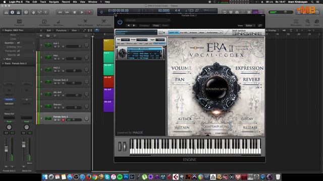The width and height of the screenshot is (323, 181).
Task: Collapse the Region MIDI Thru disclosure triangle
Action: [3, 30]
